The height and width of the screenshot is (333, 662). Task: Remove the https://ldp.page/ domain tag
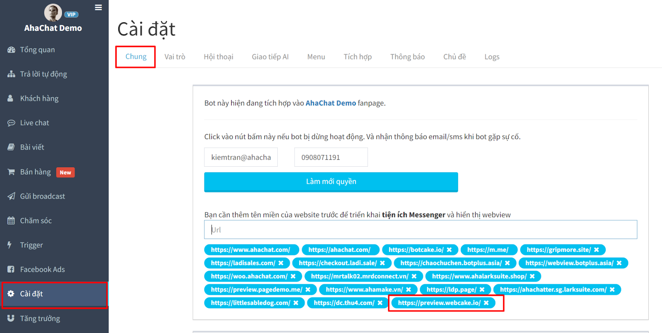482,290
